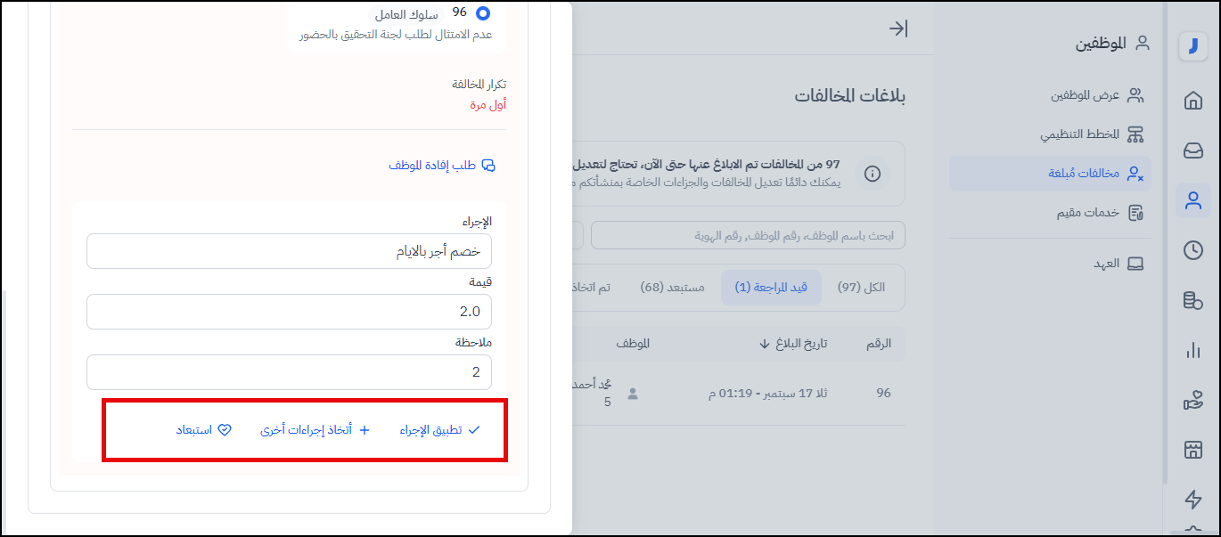
Task: Open the coins payroll icon in sidebar
Action: [x=1192, y=301]
